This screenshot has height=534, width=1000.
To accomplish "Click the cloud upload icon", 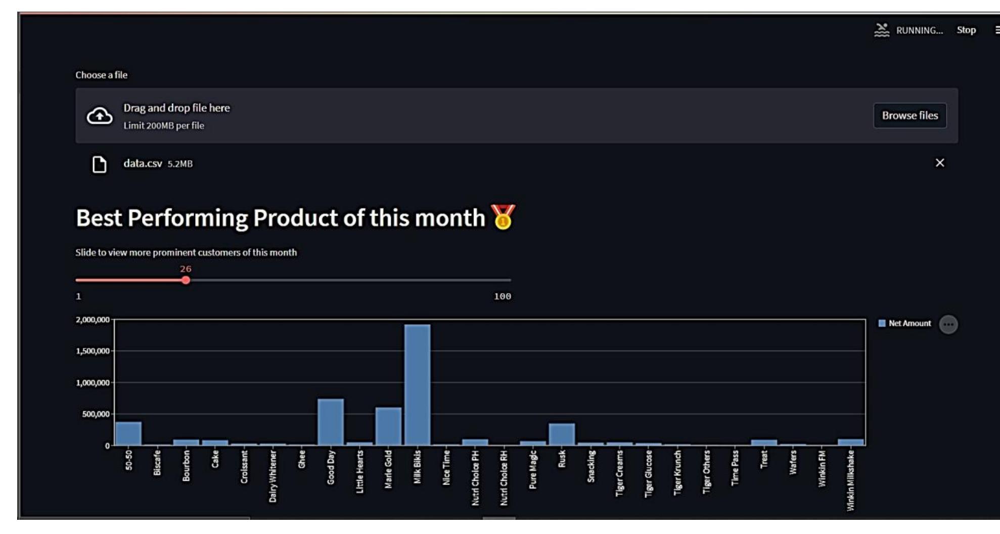I will click(x=100, y=116).
